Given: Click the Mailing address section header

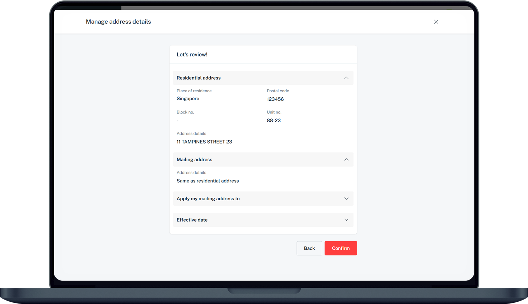Looking at the screenshot, I should (x=194, y=159).
